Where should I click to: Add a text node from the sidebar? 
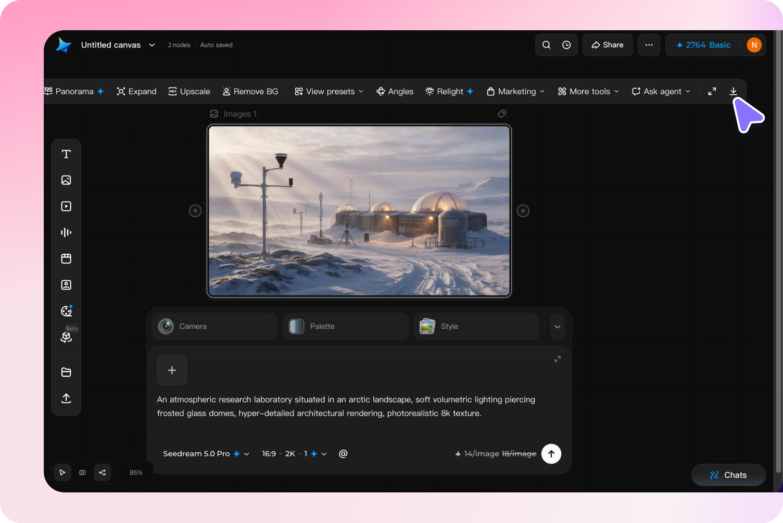66,154
